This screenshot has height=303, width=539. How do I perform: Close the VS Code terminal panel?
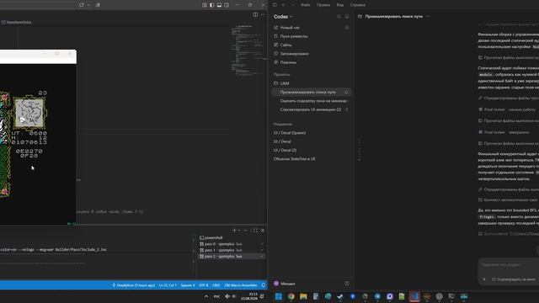263,230
